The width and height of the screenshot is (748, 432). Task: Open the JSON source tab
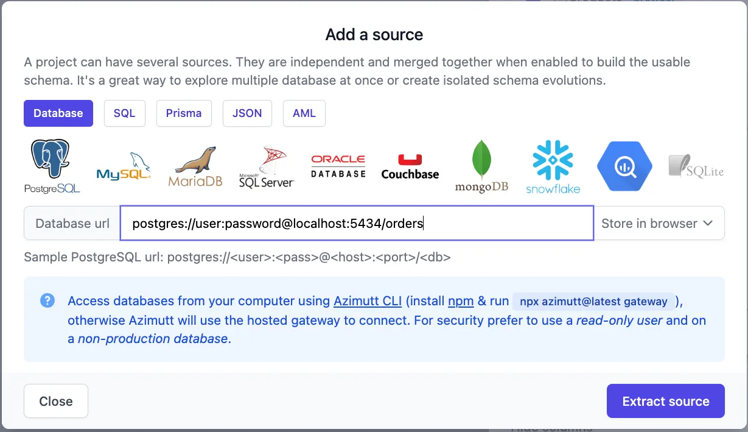click(247, 113)
